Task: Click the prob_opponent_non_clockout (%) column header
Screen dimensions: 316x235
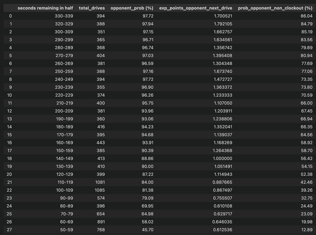Action: (275, 8)
